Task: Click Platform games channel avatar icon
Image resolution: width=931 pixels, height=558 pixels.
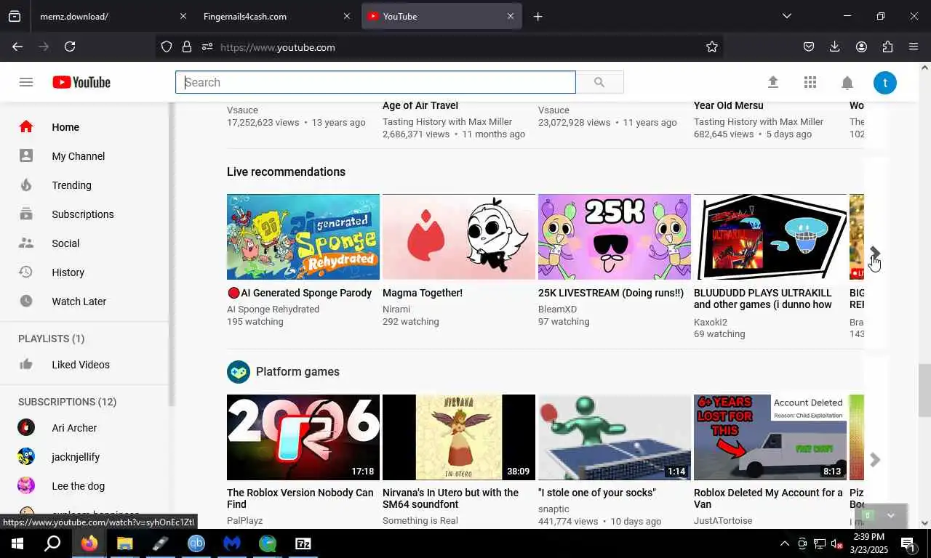Action: pos(239,372)
